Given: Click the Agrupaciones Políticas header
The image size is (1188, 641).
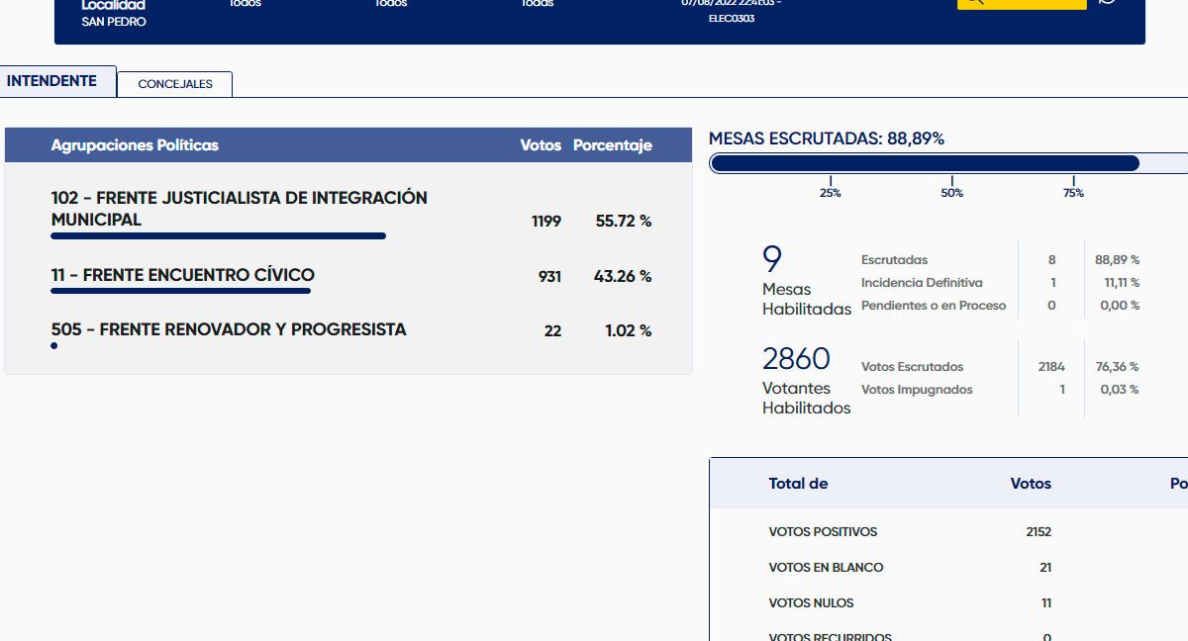Looking at the screenshot, I should 135,145.
